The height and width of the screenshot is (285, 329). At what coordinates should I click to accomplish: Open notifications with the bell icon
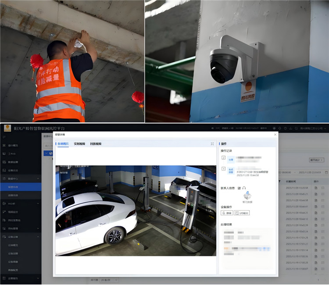tap(280, 128)
